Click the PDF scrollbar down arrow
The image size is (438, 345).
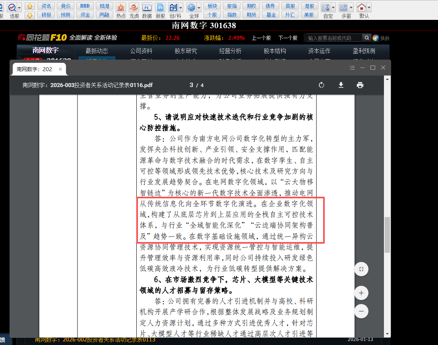point(387,334)
